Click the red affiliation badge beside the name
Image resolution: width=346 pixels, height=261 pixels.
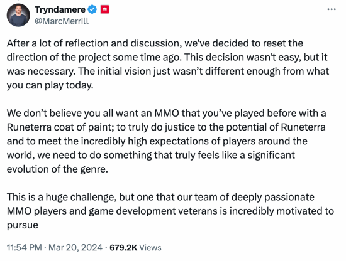104,9
